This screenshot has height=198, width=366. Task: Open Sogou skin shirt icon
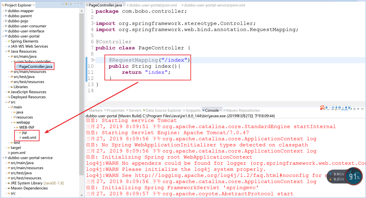coord(346,107)
